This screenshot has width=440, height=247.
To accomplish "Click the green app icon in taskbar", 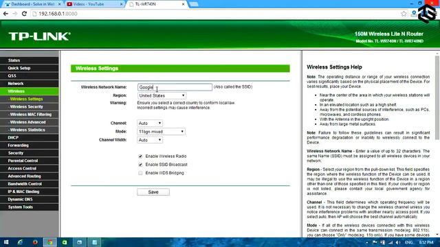I will [65, 242].
